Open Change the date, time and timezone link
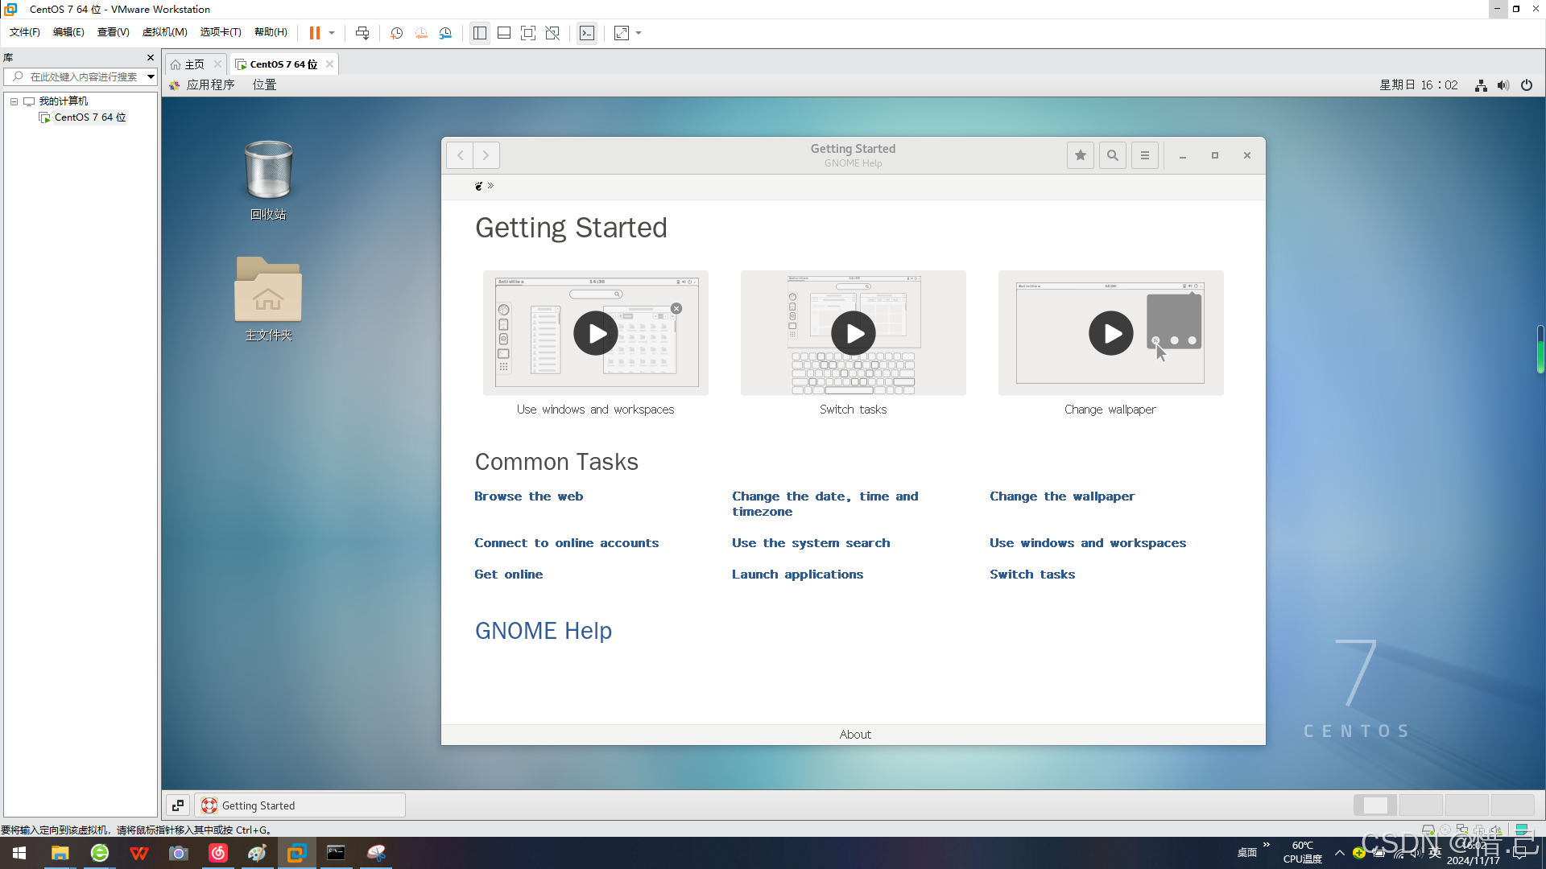 pos(825,504)
